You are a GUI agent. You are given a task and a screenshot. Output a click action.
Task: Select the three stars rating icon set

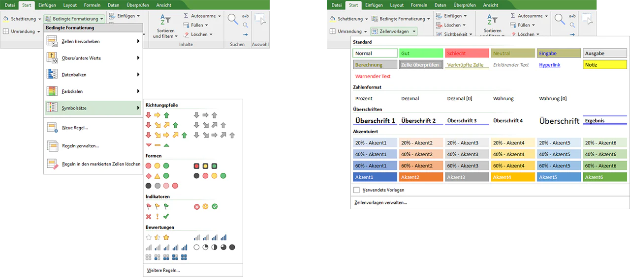coord(157,237)
